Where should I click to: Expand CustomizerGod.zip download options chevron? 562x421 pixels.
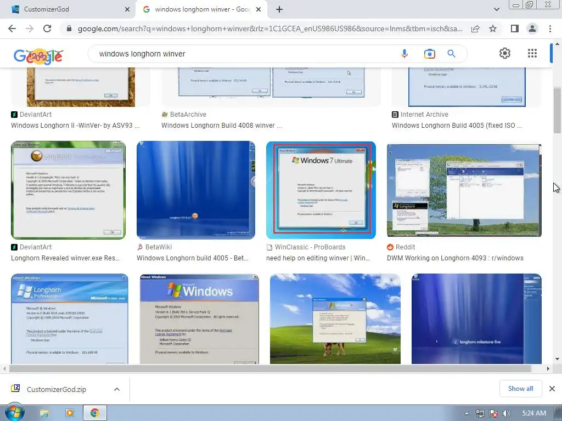tap(117, 389)
